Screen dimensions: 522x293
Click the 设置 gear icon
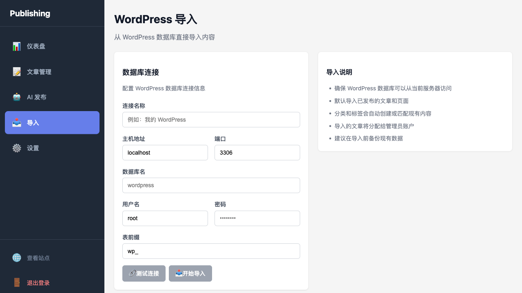[x=17, y=148]
